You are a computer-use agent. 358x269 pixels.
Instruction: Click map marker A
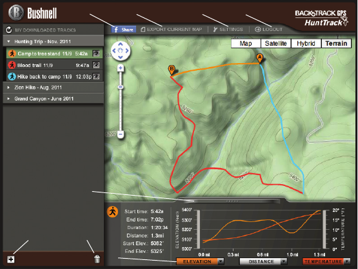pos(259,59)
